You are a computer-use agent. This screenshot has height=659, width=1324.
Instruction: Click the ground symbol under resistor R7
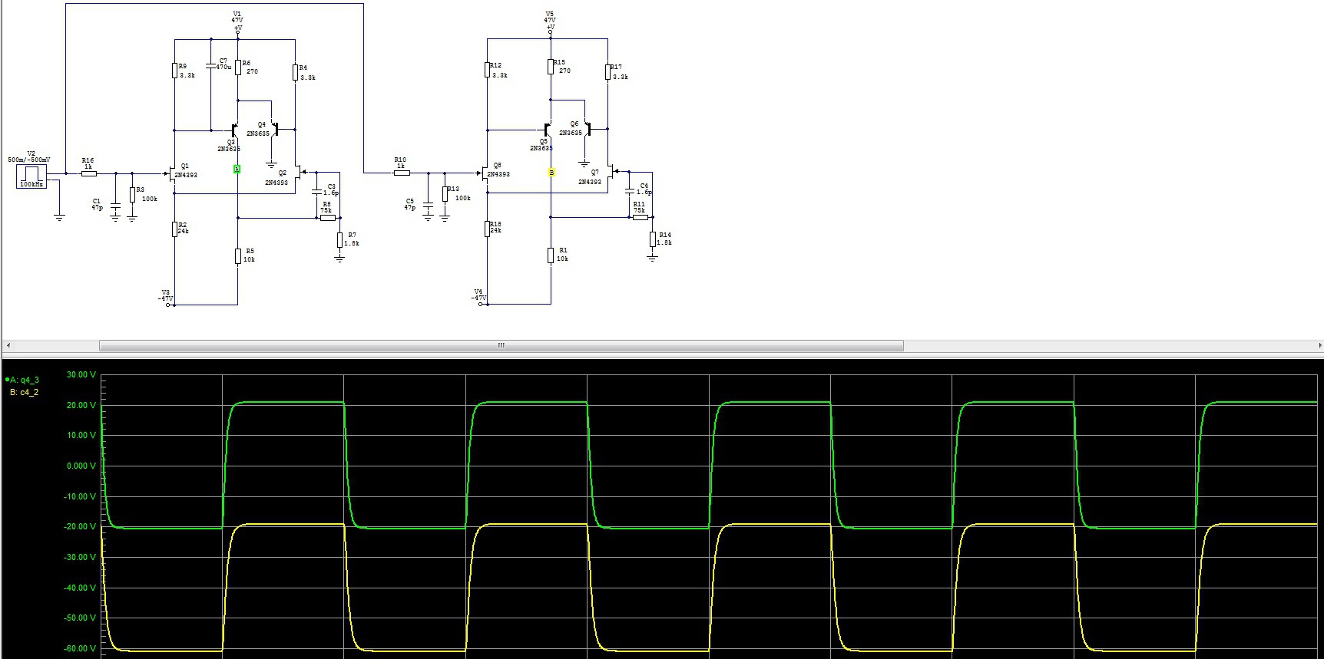(339, 259)
